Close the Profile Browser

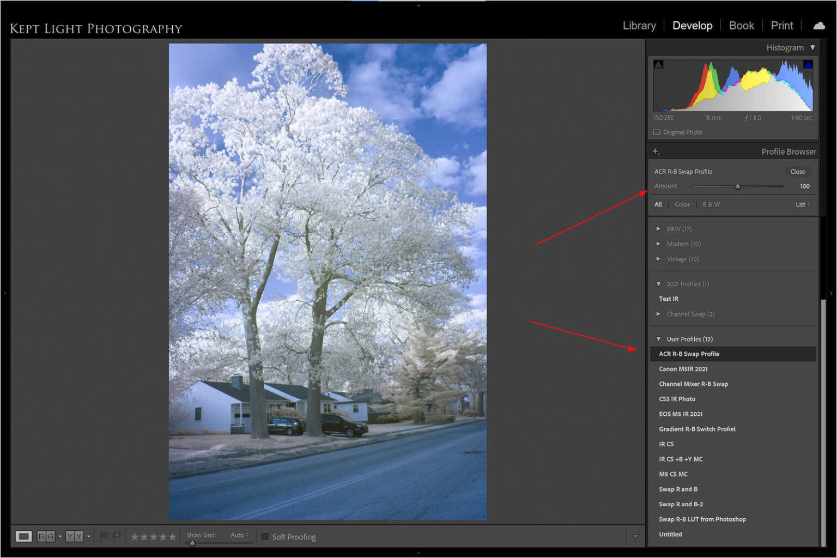point(798,172)
